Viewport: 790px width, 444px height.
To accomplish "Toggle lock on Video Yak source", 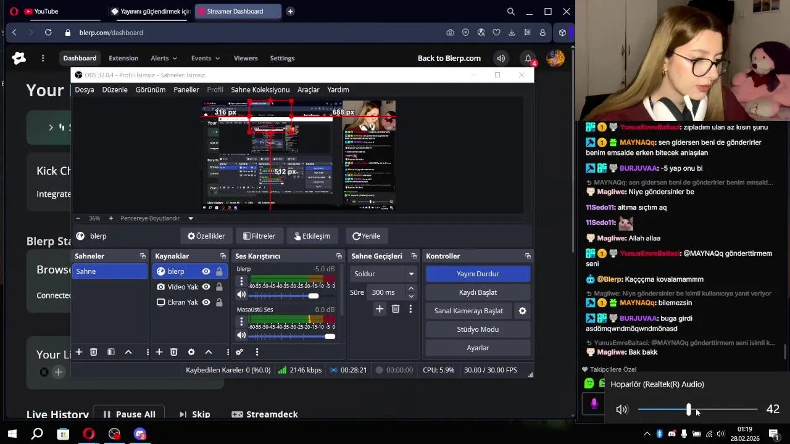I will click(x=219, y=287).
